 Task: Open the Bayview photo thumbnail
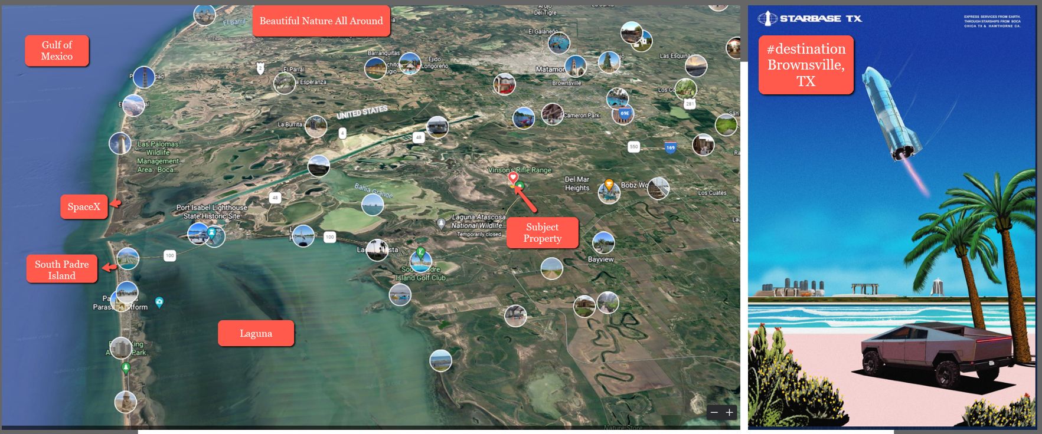(x=603, y=242)
